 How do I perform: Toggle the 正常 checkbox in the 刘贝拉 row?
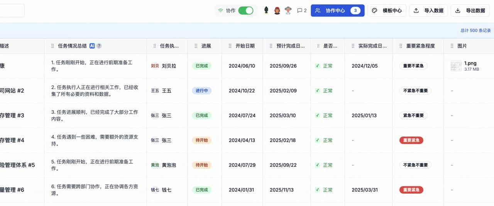(x=317, y=66)
